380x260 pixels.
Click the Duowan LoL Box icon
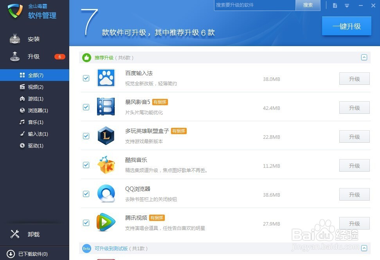106,136
